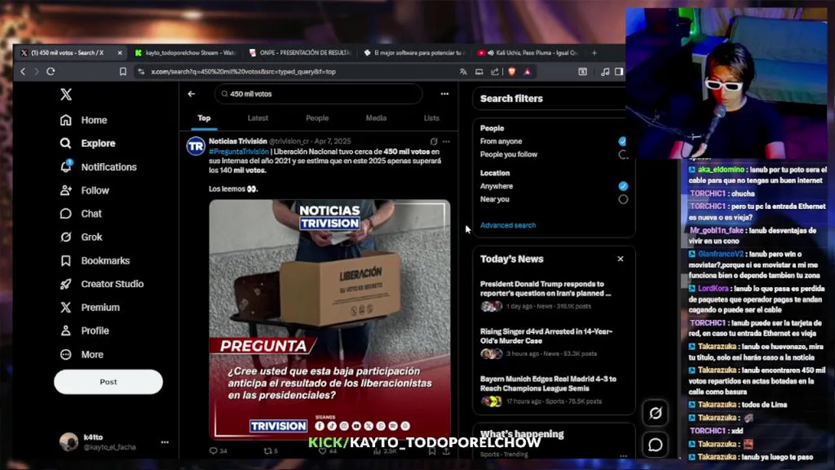
Task: Click browser back navigation arrow
Action: point(23,72)
